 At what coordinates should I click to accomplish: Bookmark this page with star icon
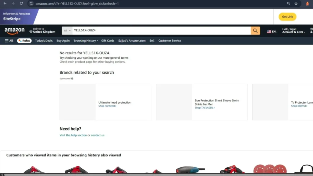(296, 3)
